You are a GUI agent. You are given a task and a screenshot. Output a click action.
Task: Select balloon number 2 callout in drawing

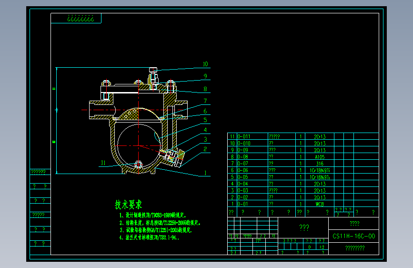205,149
